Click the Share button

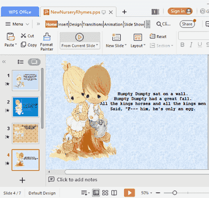(187, 24)
